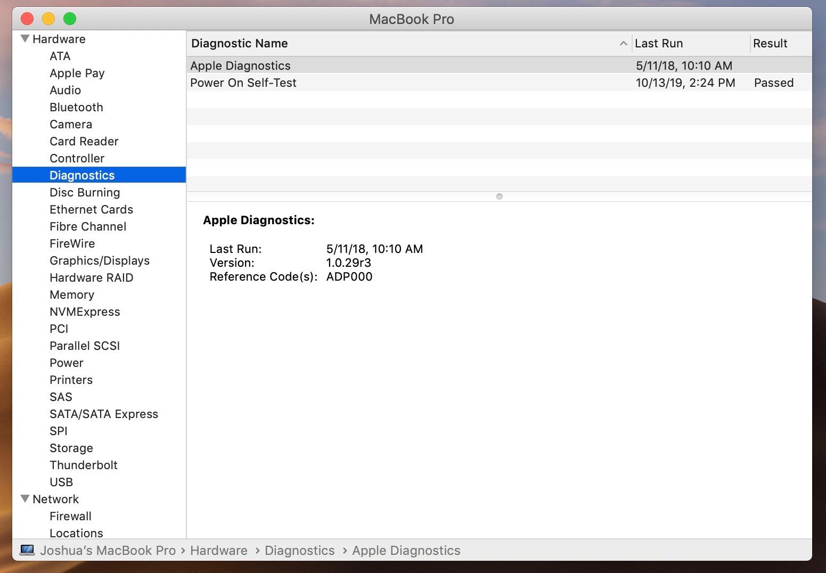
Task: Click the sort arrow in Diagnostic Name header
Action: pyautogui.click(x=623, y=44)
